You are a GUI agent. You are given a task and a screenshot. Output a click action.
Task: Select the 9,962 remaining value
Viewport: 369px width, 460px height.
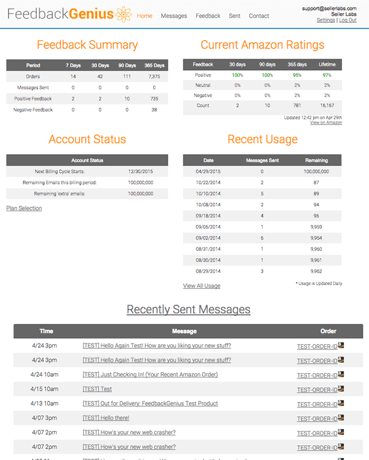pos(316,271)
